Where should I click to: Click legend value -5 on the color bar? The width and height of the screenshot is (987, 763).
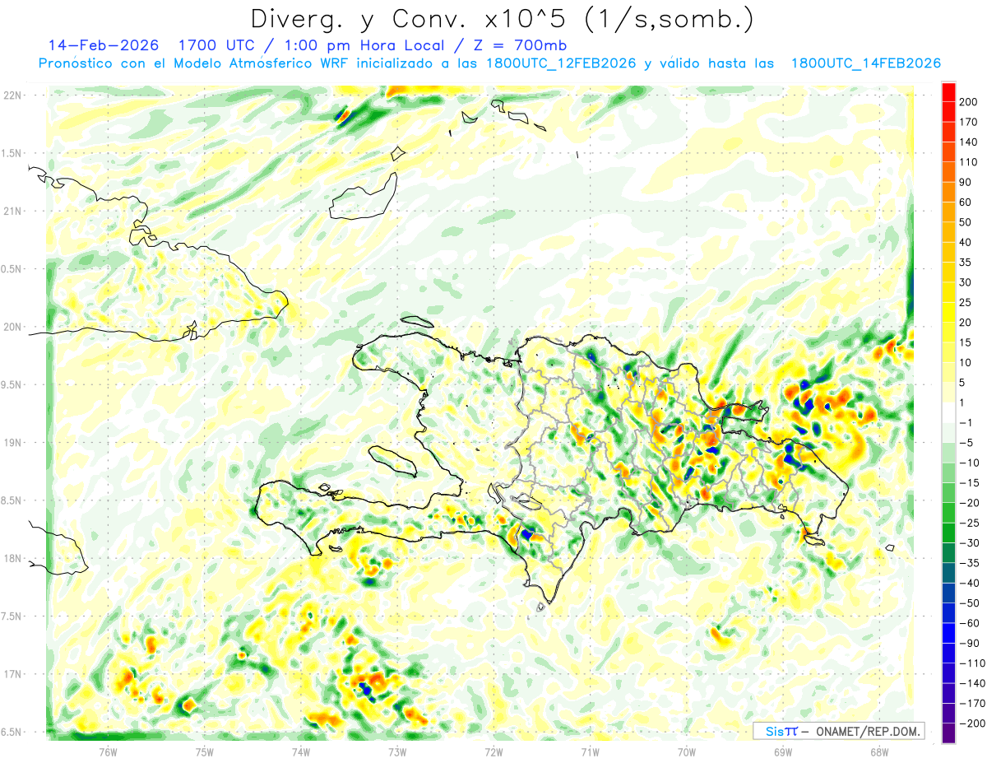966,443
